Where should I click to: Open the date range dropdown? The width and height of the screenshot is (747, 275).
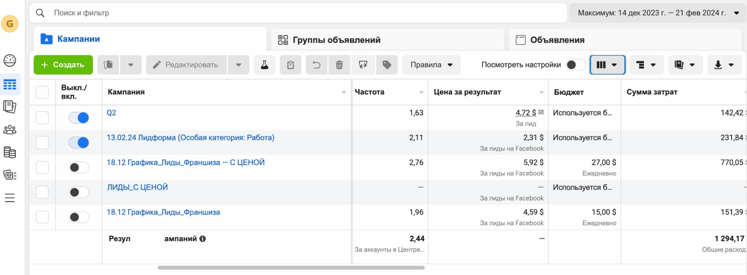tap(655, 13)
